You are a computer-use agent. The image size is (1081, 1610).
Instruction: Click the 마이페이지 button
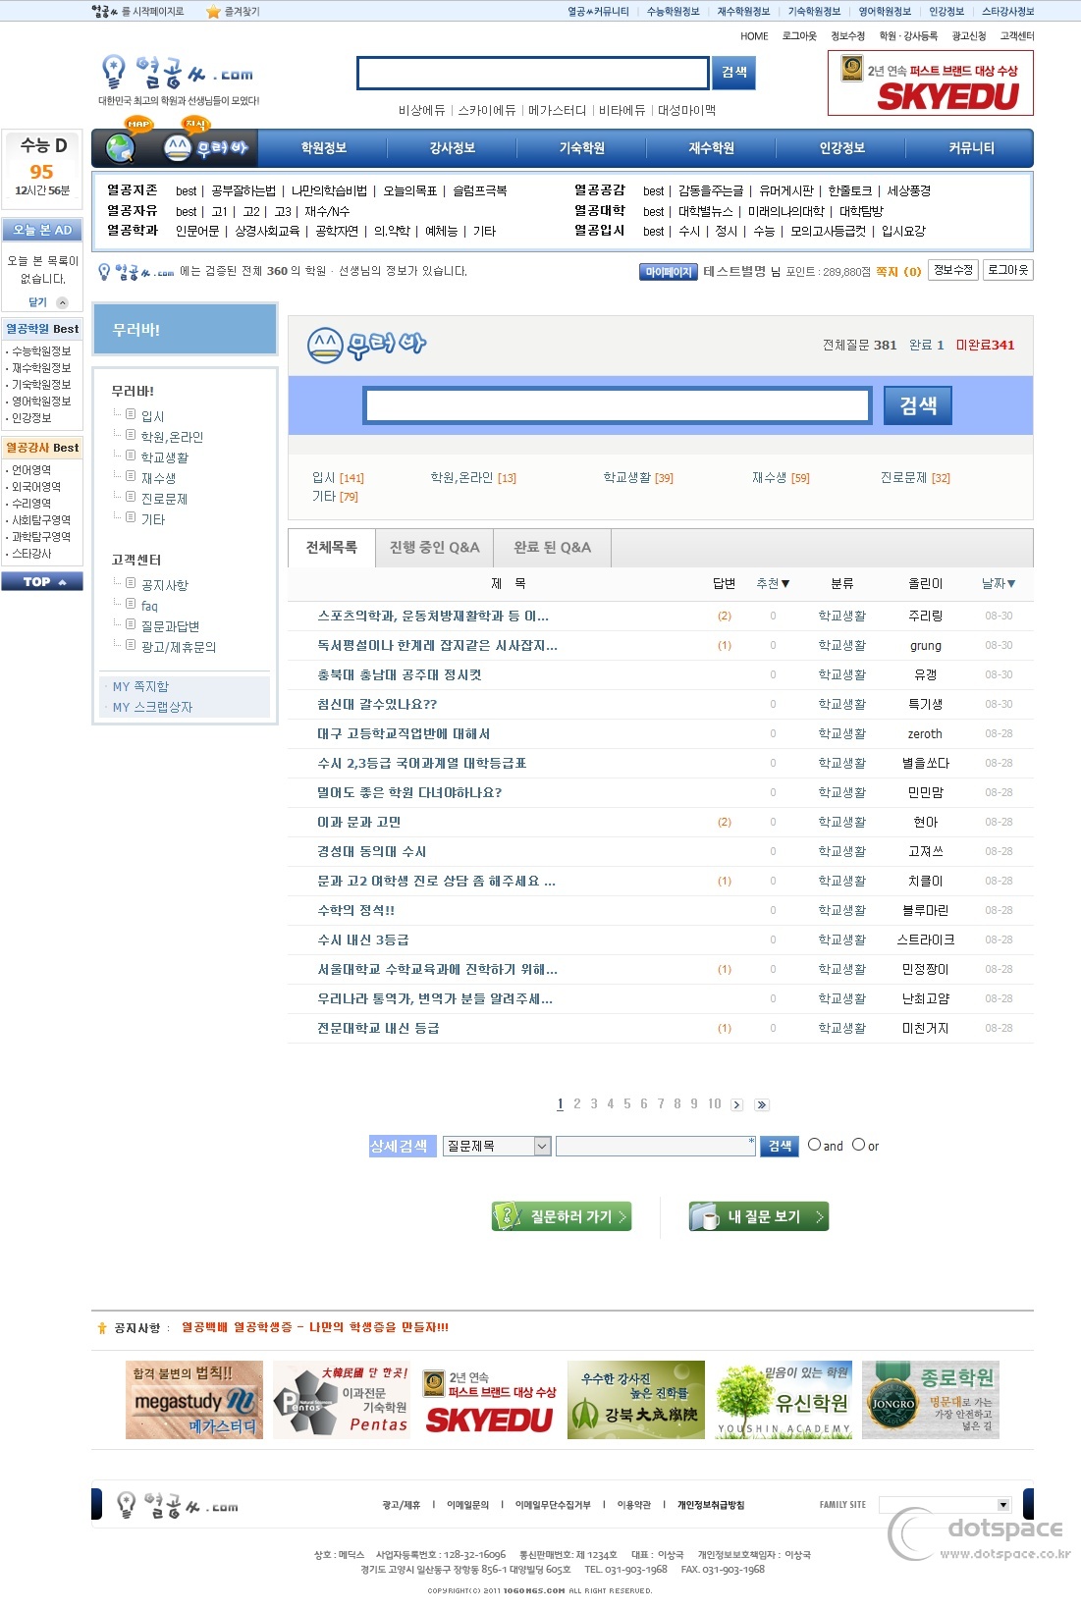669,272
